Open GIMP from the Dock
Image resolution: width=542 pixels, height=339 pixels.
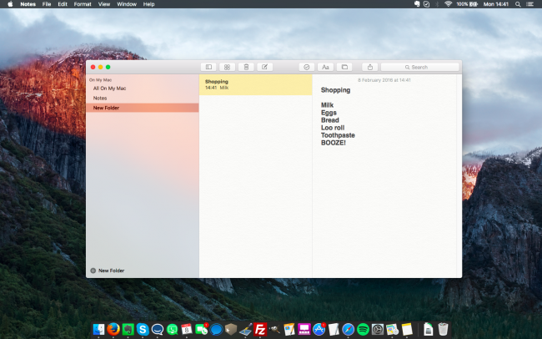point(275,329)
